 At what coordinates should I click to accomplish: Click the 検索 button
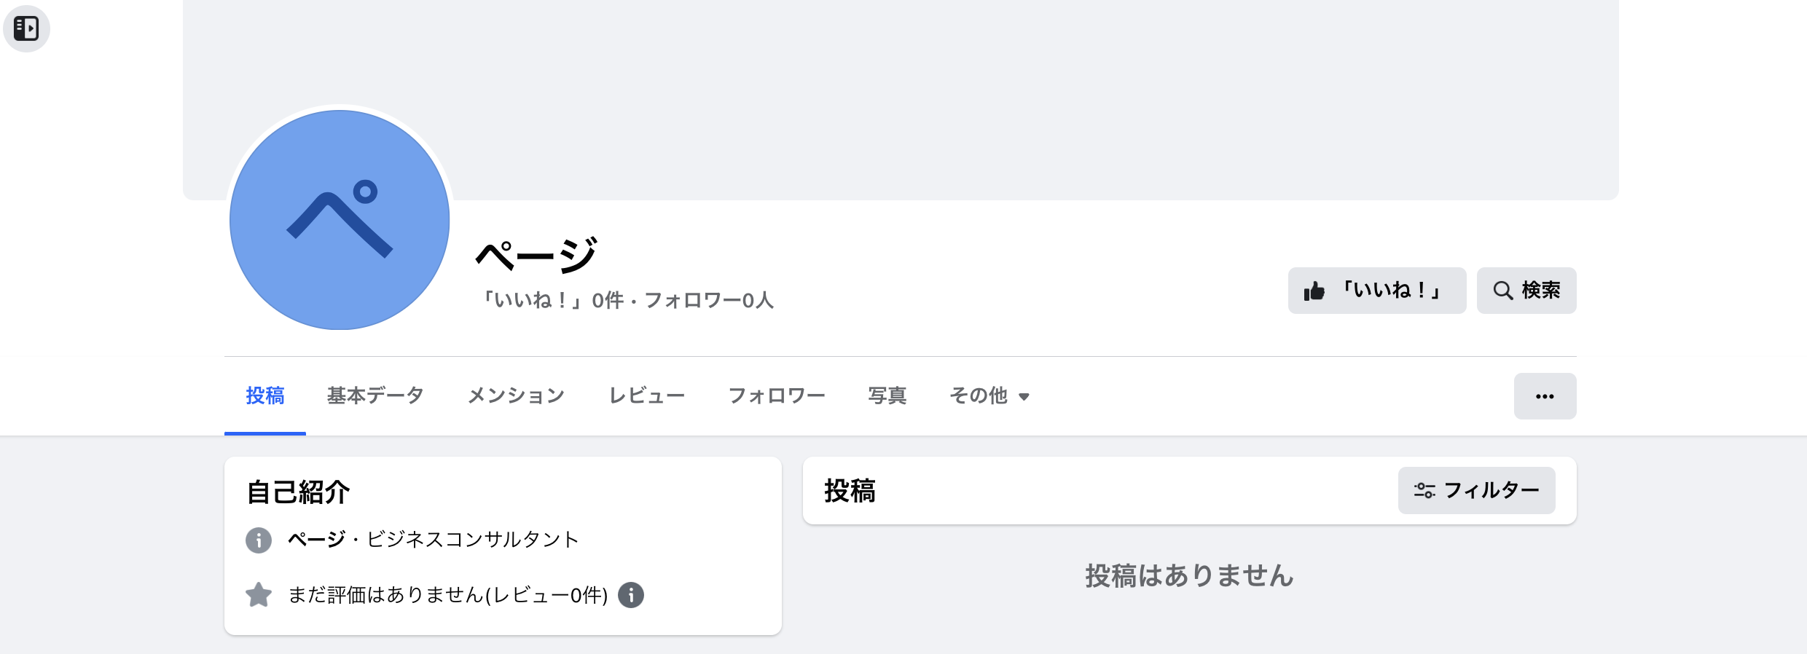tap(1526, 290)
